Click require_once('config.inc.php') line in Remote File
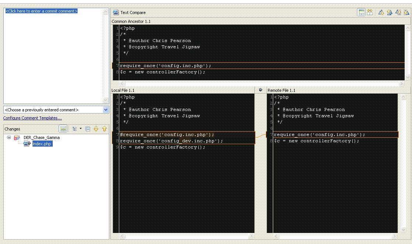412x244 pixels. click(x=319, y=135)
